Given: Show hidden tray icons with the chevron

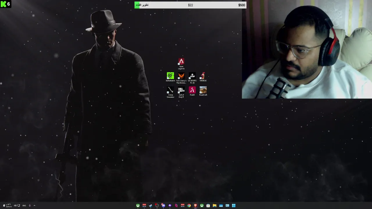Looking at the screenshot, I should (34, 206).
